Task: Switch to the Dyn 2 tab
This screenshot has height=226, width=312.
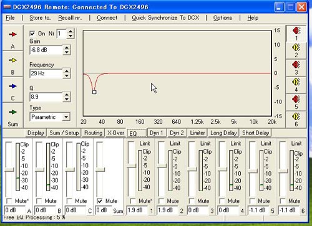Action: (177, 133)
